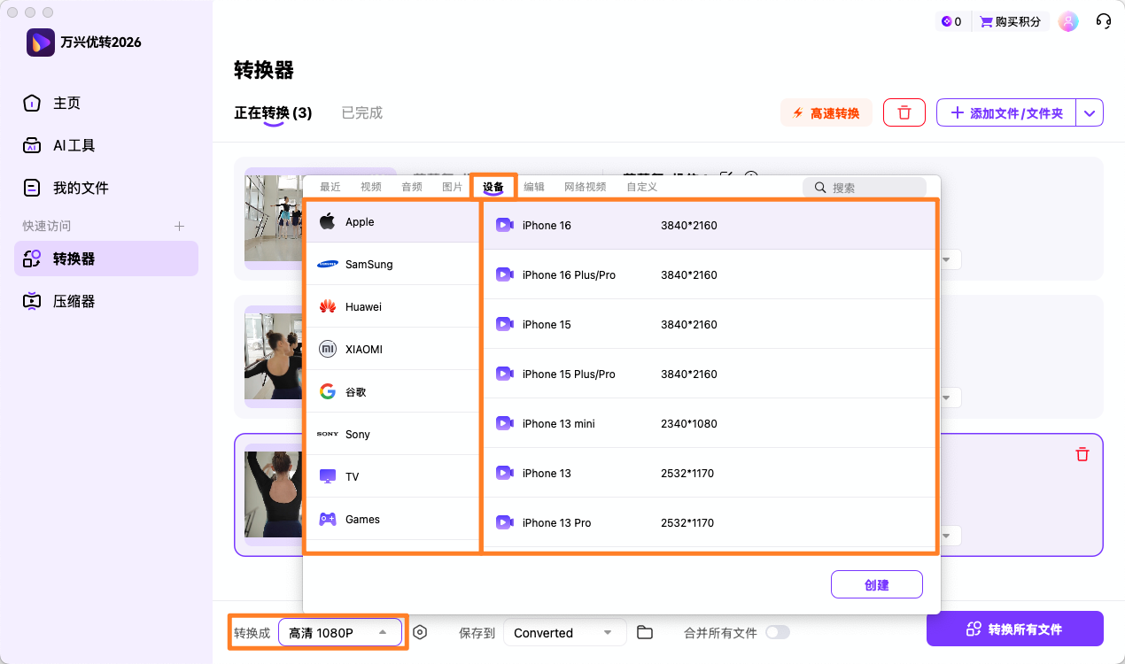Click the plus icon beside 快速访问

pos(179,226)
